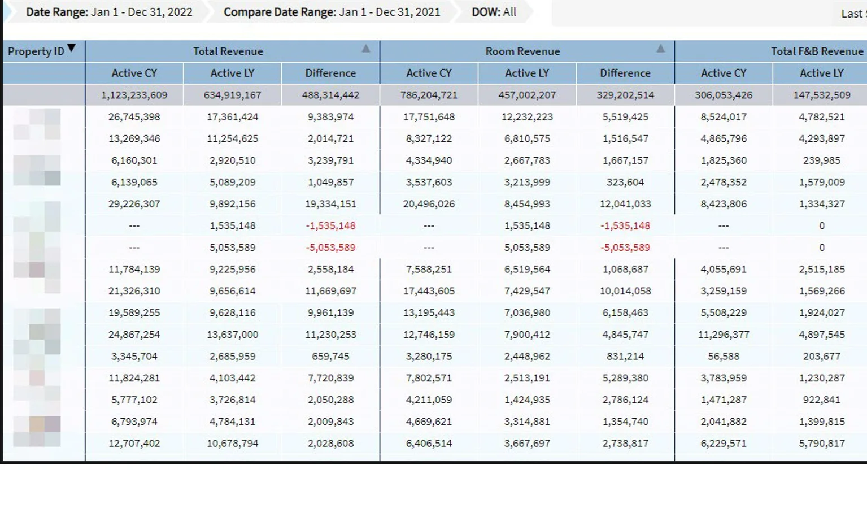
Task: Open the DOW: All filter
Action: (x=494, y=12)
